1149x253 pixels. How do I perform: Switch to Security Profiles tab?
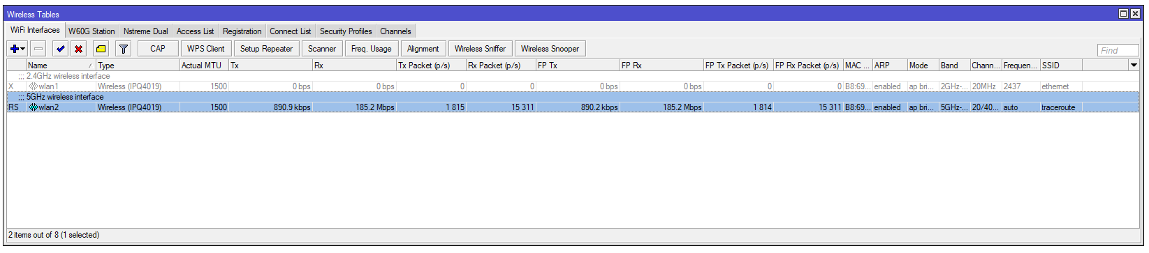346,31
